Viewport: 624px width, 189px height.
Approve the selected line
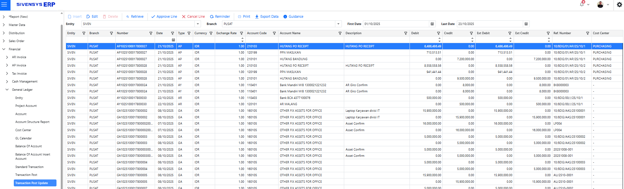pos(164,16)
